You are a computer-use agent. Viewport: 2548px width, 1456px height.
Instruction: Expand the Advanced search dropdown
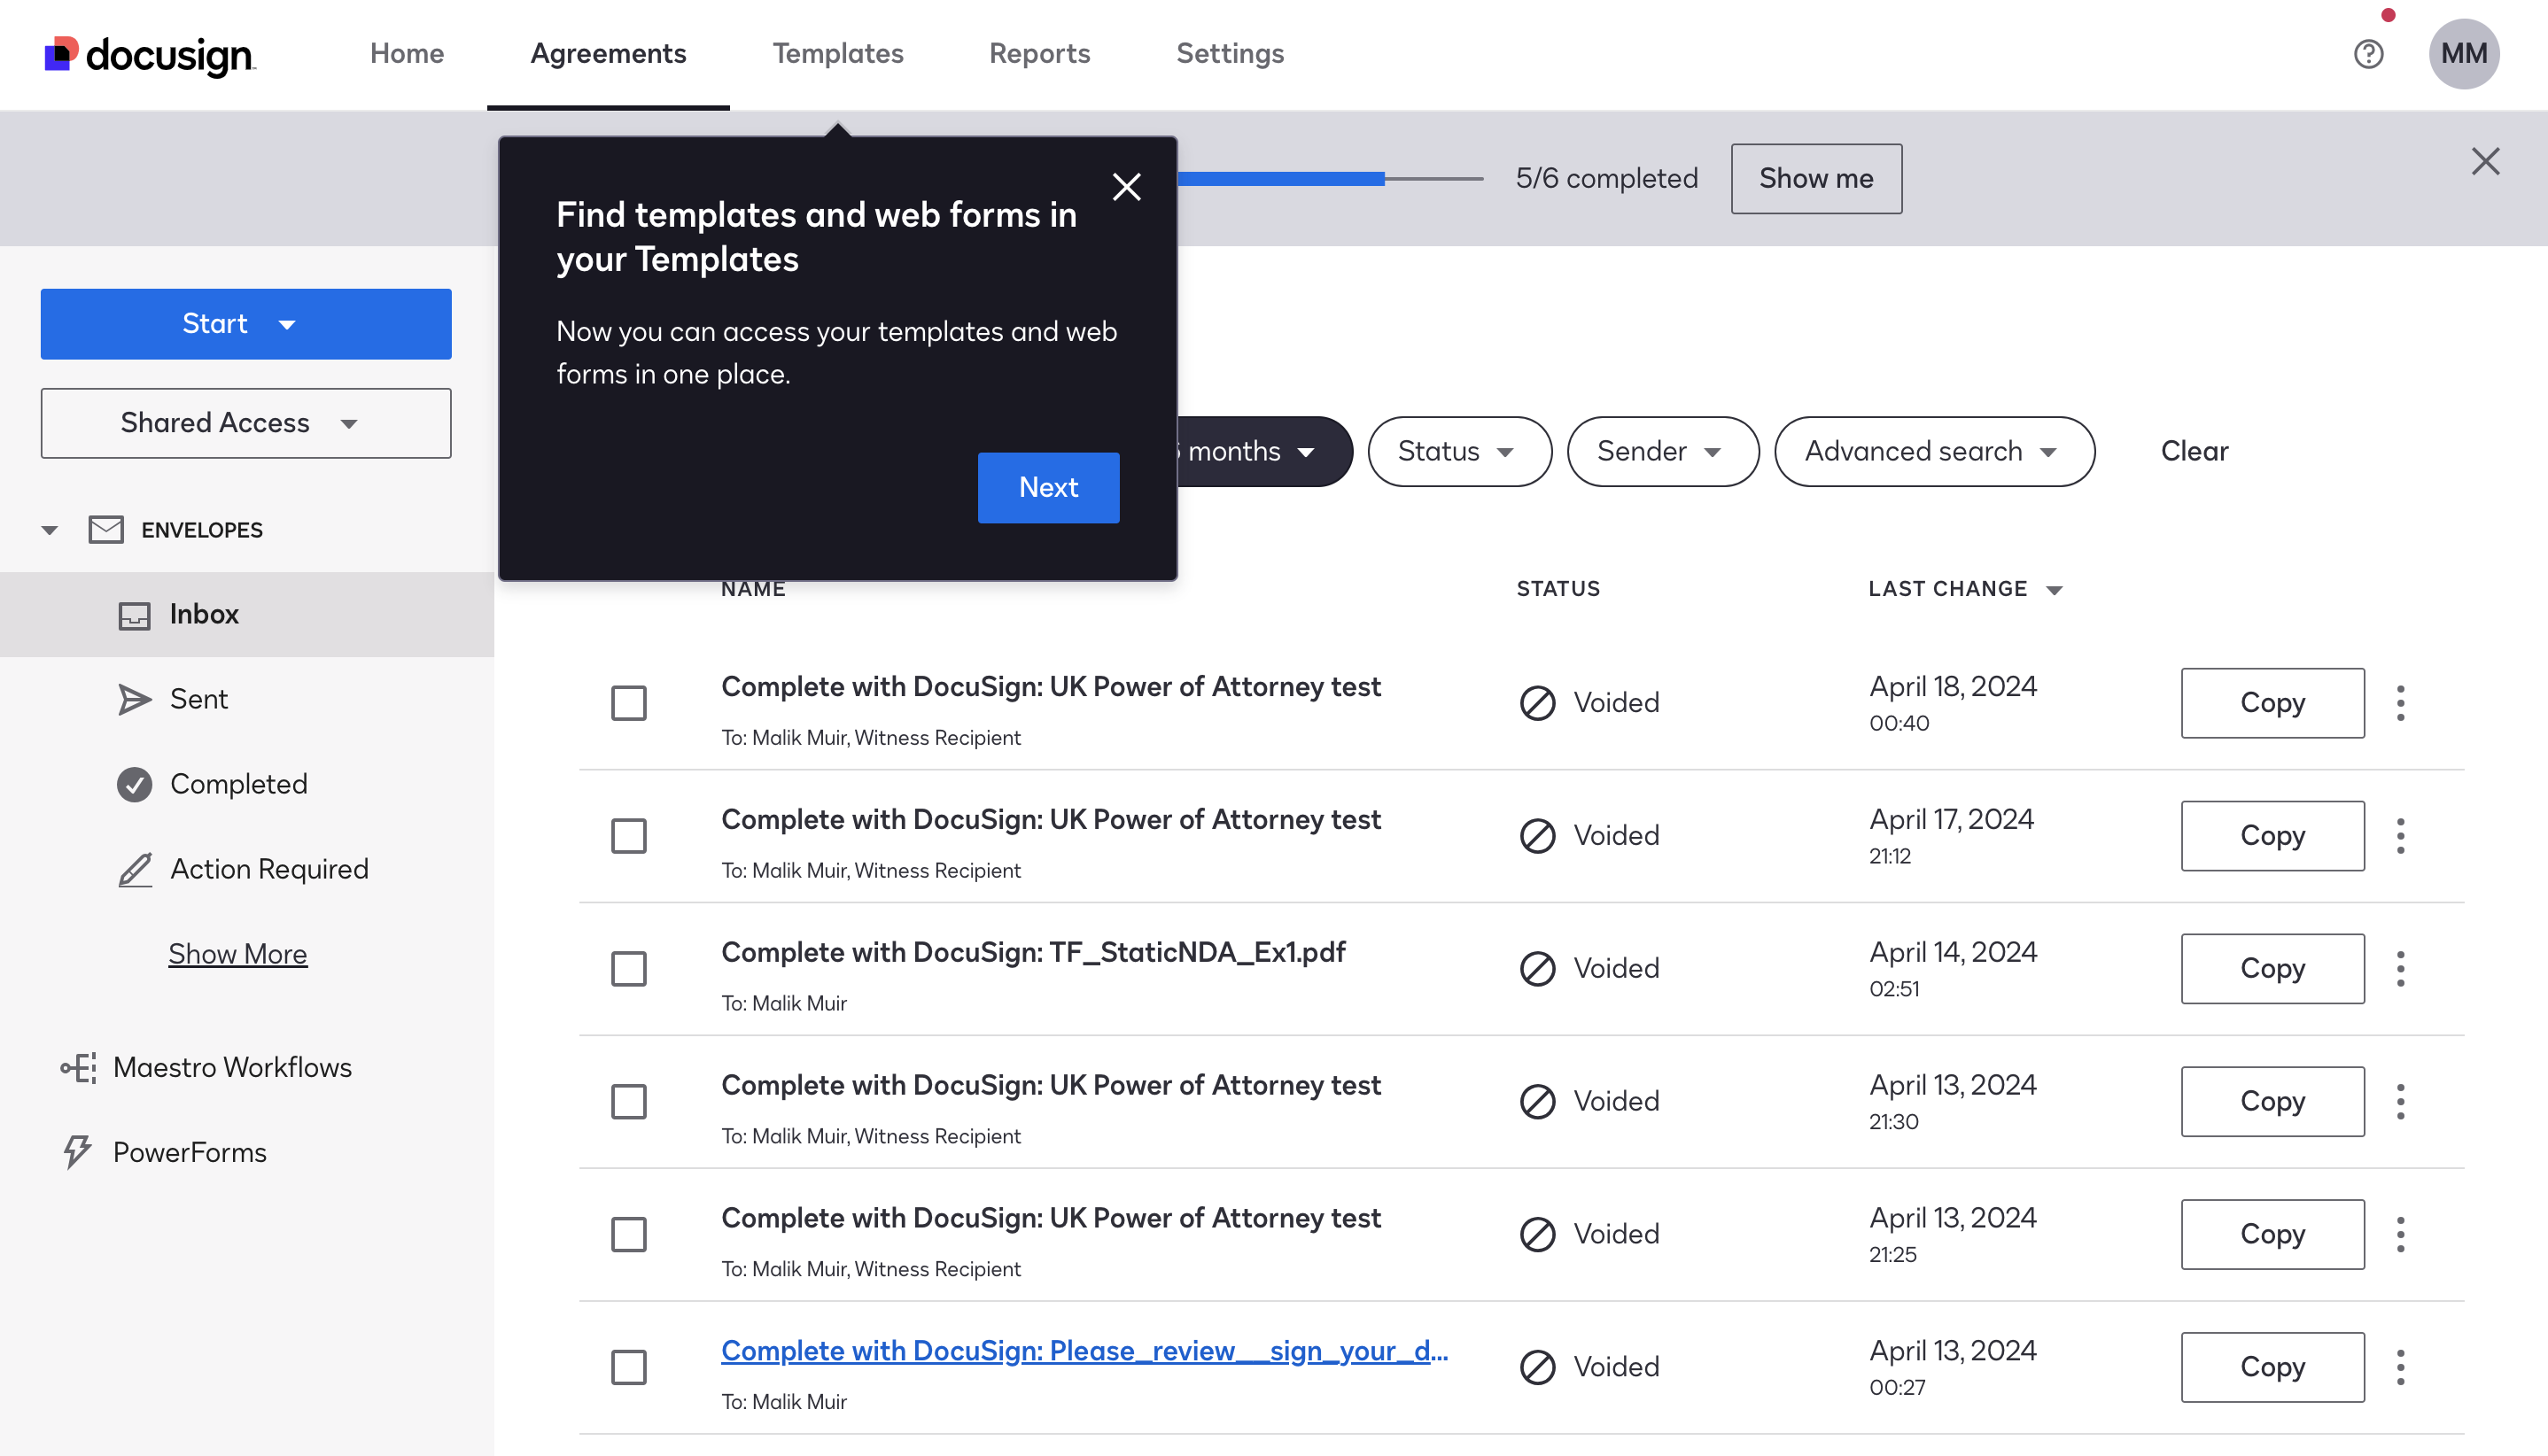pos(1935,452)
